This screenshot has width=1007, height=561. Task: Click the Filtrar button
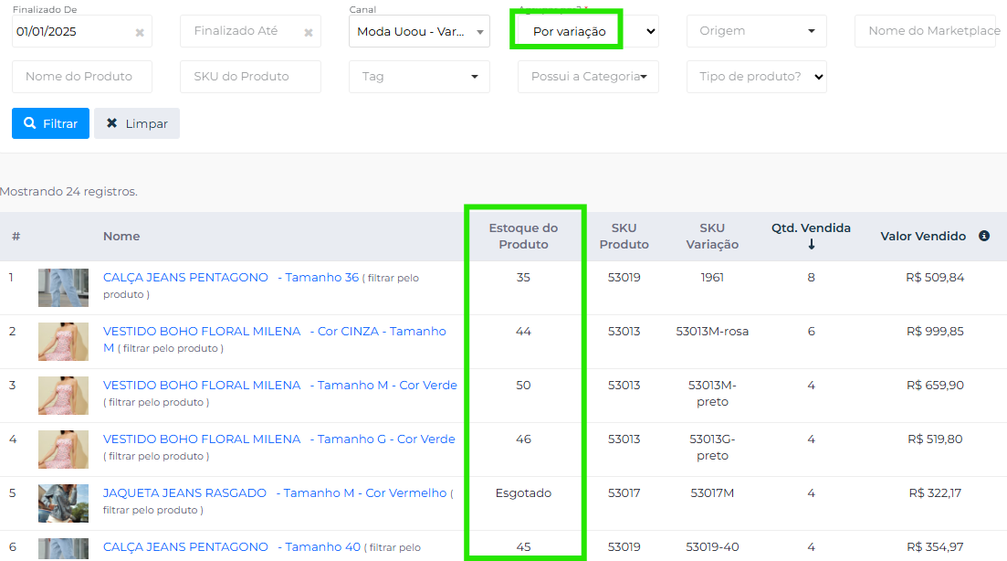[x=50, y=123]
